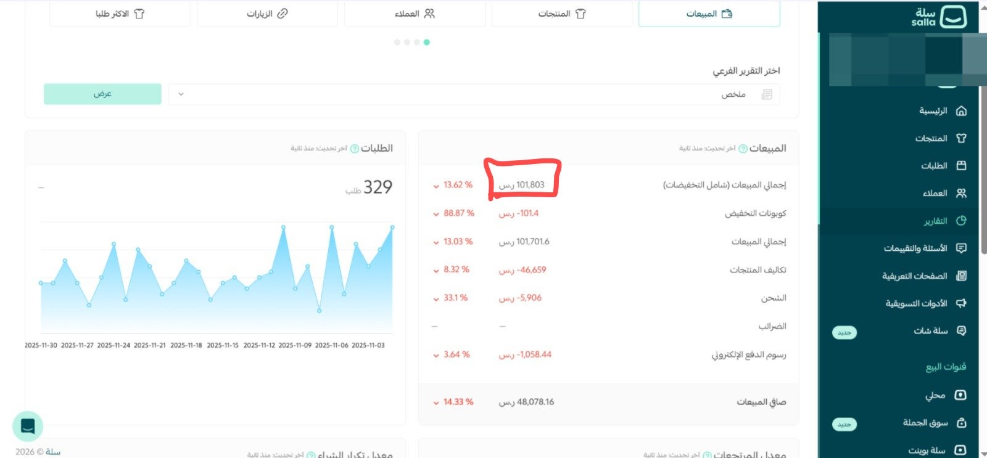Screen dimensions: 987x458
Task: Click the help icon beside معدل المنتجات title
Action: point(707,455)
